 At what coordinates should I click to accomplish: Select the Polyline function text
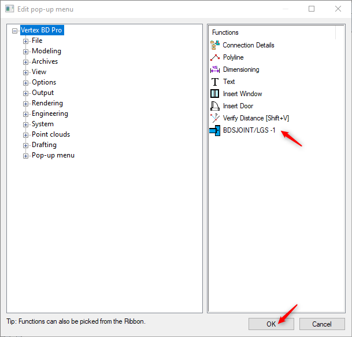pyautogui.click(x=234, y=57)
